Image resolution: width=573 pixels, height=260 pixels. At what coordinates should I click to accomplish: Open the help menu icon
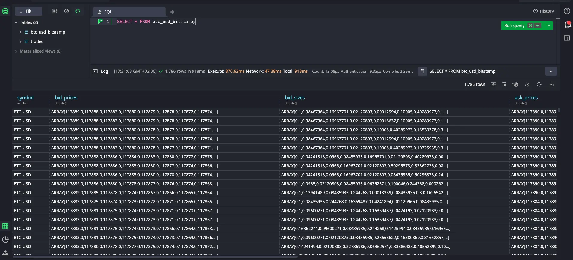coord(567,11)
